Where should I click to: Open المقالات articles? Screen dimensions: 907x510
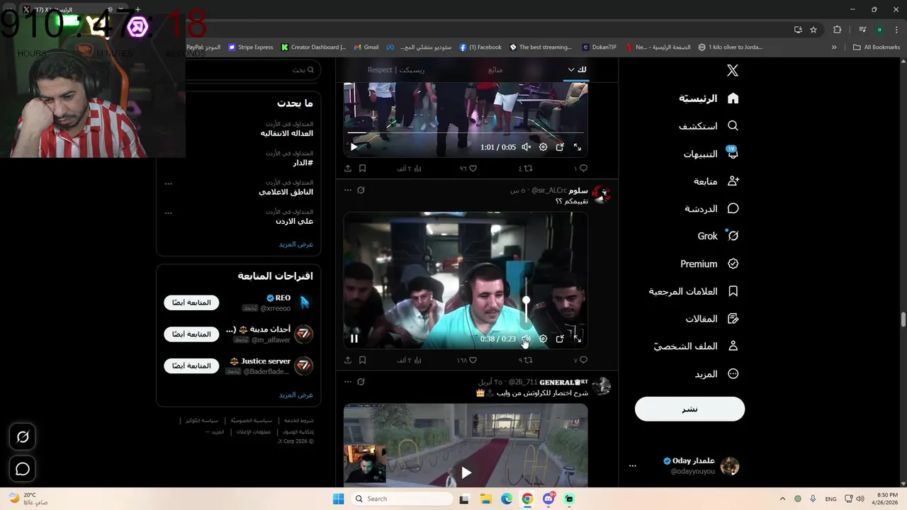712,319
